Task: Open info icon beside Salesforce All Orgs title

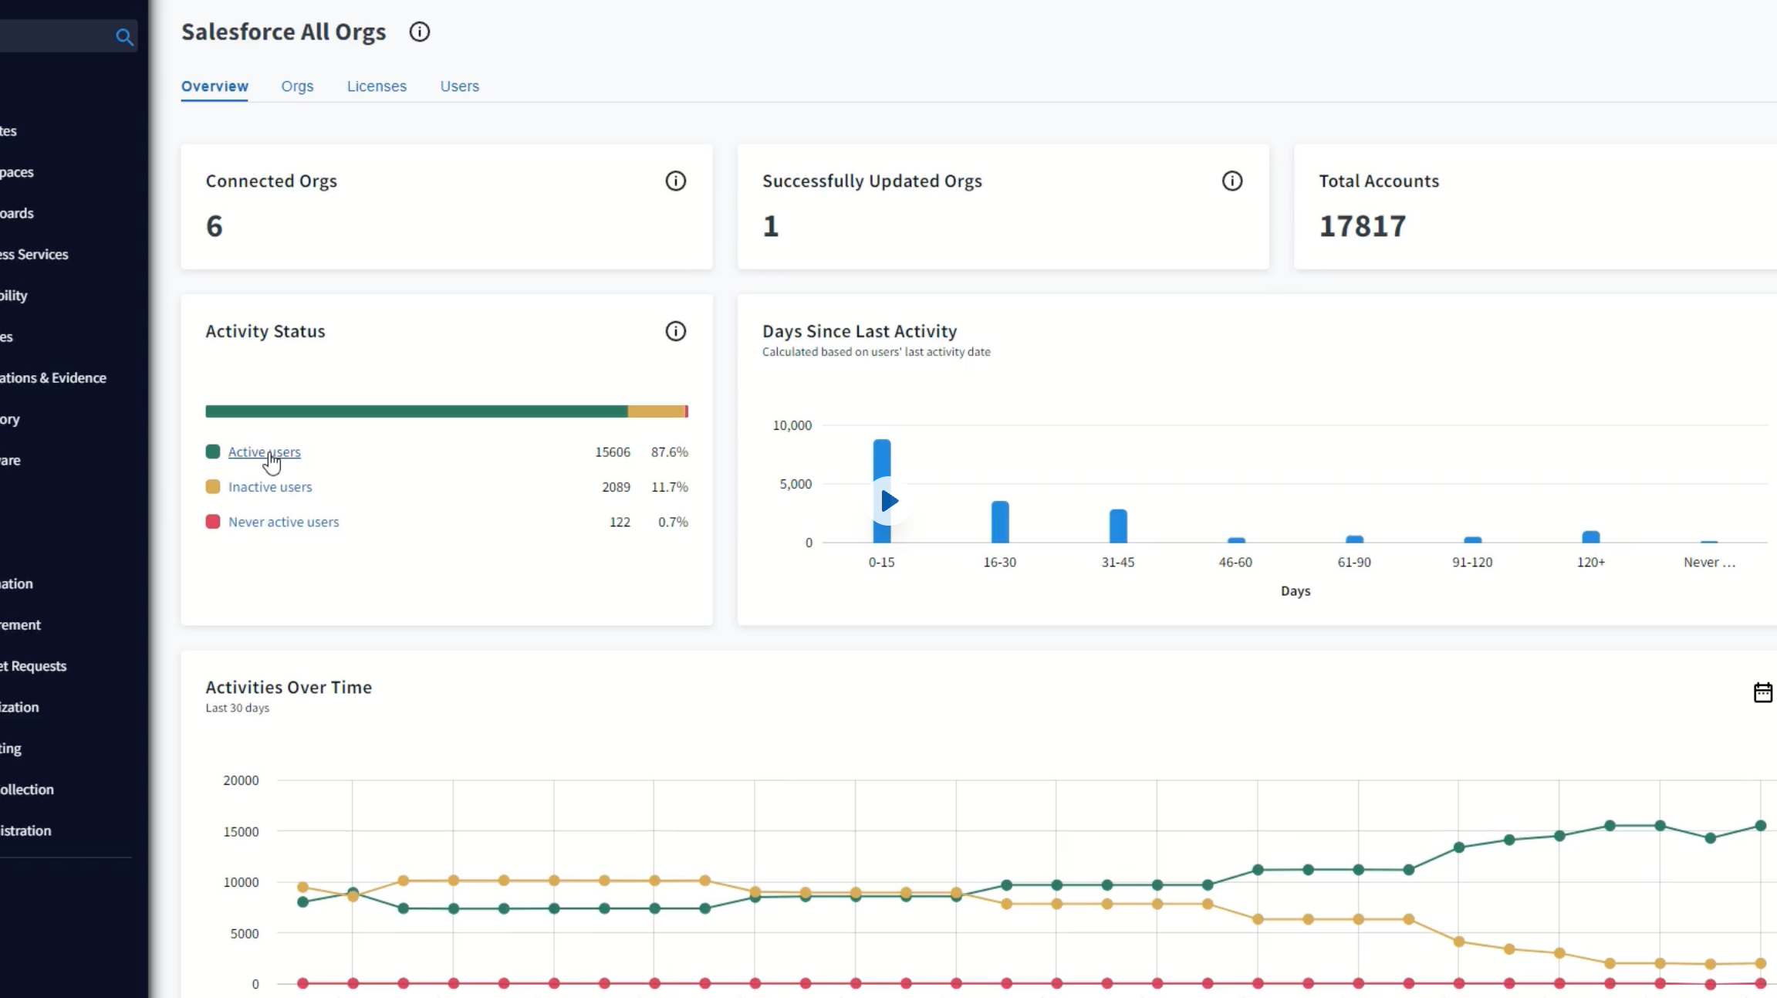Action: pos(419,32)
